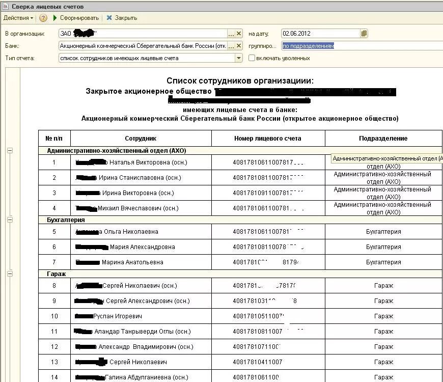Open organization selection ellipsis button
The image size is (443, 382).
(231, 34)
